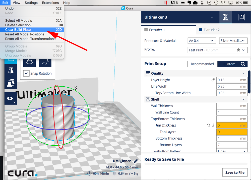Select the Mirror tool in the left toolbar
251x180 pixels.
11,70
